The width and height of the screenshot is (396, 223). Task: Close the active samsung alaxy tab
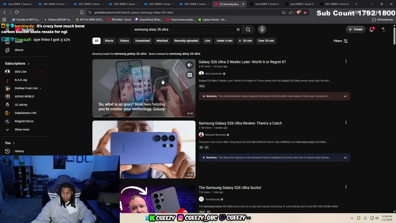(x=243, y=4)
